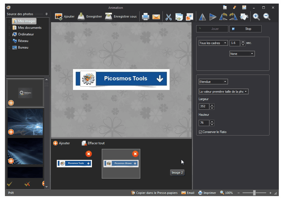Decrease Largeur with down arrow

[x=212, y=108]
